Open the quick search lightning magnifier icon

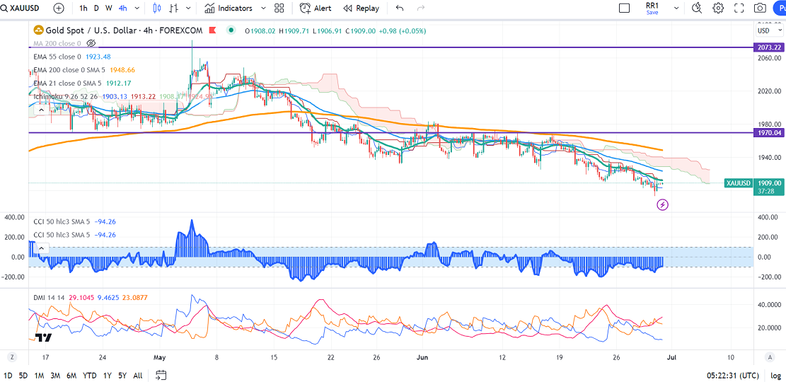697,8
